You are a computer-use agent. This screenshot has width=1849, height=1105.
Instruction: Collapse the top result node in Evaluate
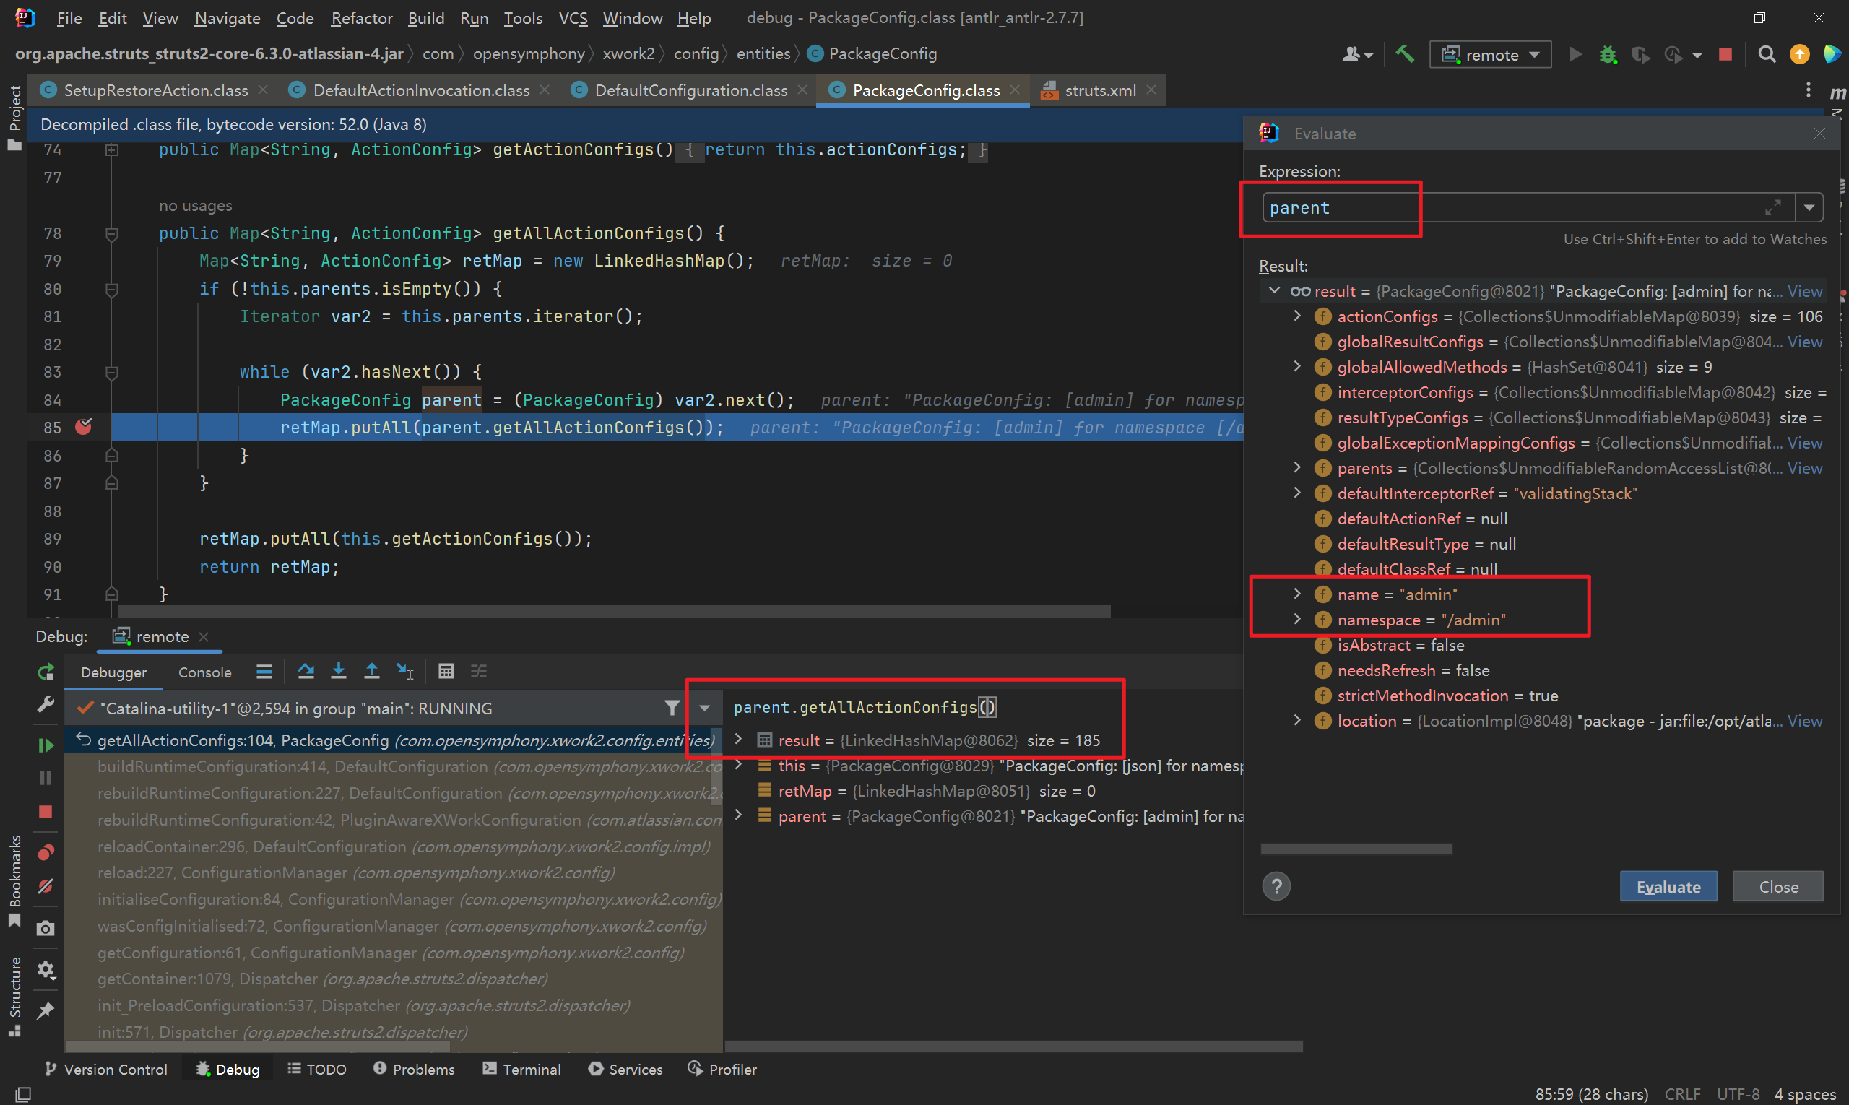pos(1274,290)
